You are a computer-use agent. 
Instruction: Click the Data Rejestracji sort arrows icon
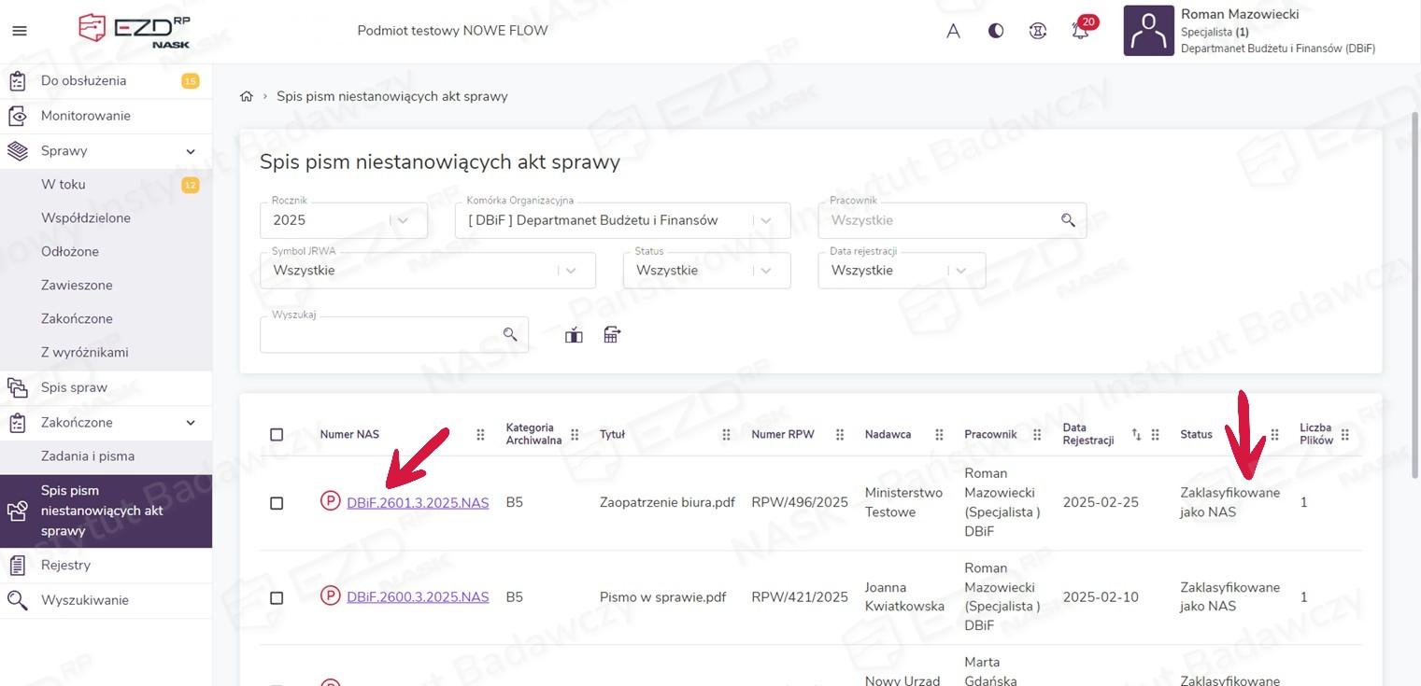click(x=1136, y=435)
